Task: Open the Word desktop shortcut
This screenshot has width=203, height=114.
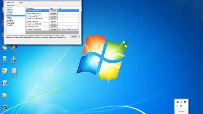Action: pyautogui.click(x=5, y=84)
